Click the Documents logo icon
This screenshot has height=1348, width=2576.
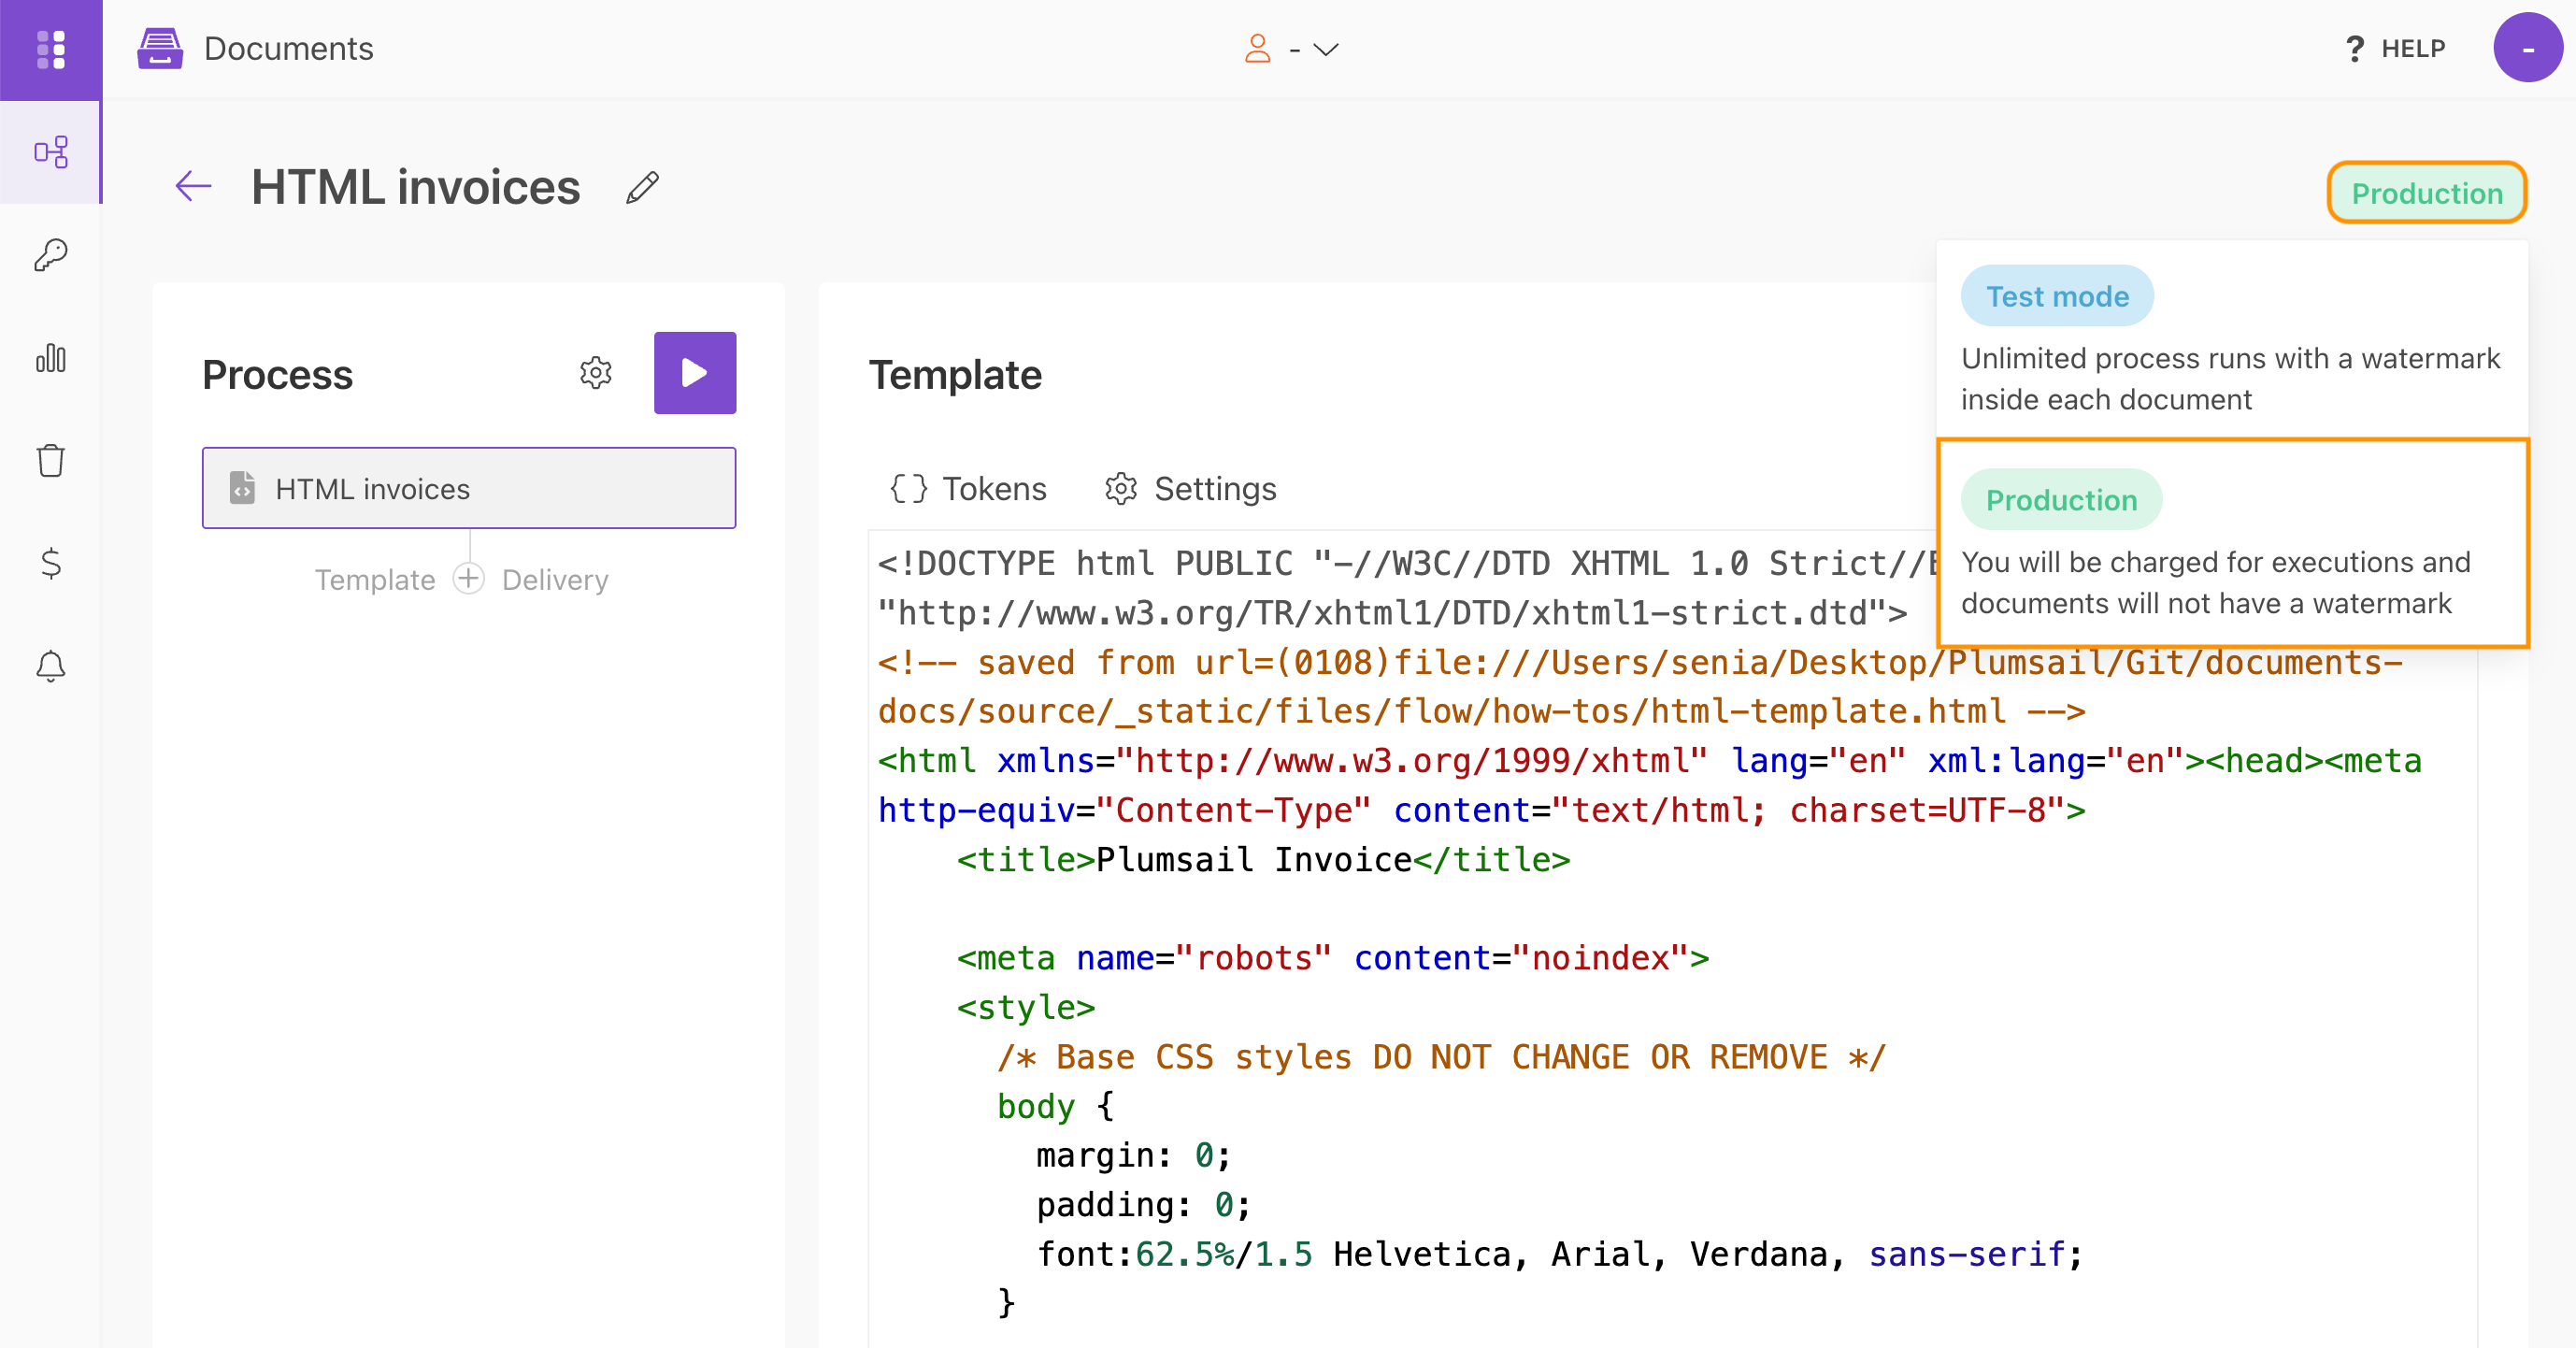click(x=160, y=48)
